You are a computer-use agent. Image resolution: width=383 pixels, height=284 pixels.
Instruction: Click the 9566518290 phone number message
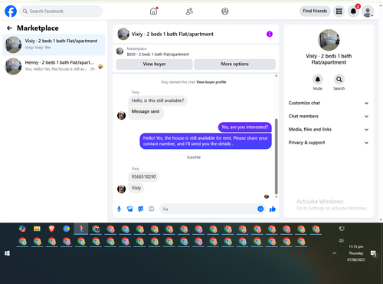pos(143,177)
